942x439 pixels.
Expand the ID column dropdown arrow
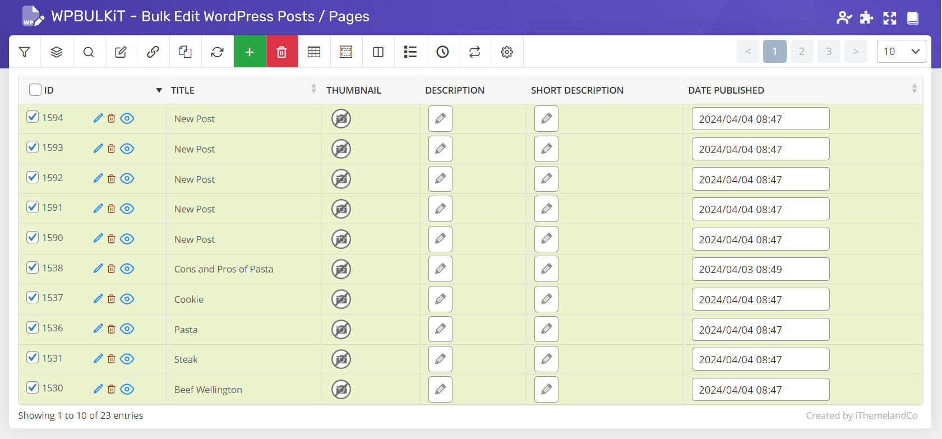159,90
